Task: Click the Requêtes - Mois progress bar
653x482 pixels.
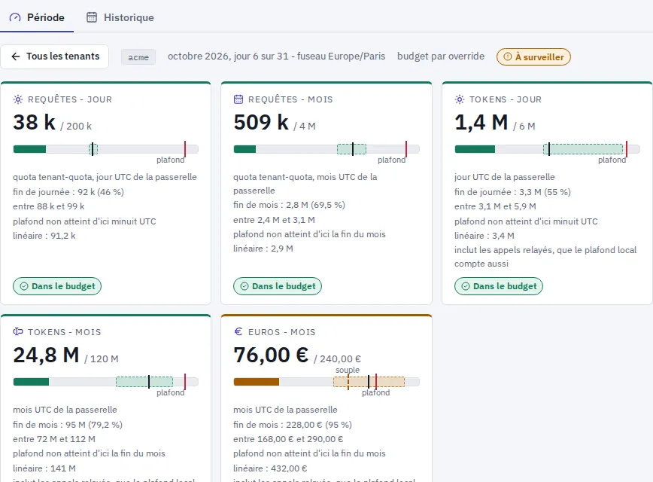Action: tap(326, 149)
